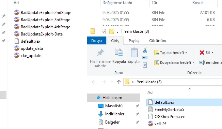Go forward with the right arrow

point(104,82)
